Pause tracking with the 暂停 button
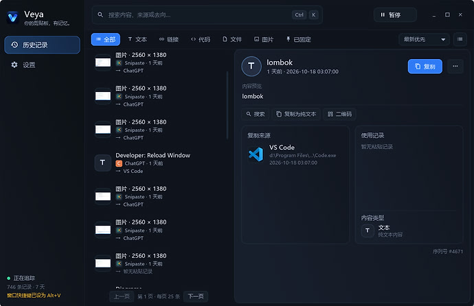Viewport: 474px width, 306px height. click(x=395, y=15)
